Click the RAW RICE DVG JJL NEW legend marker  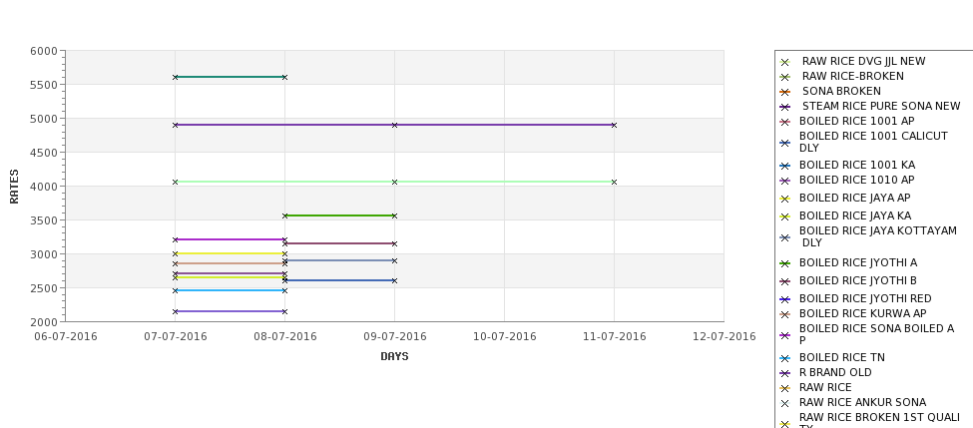tap(784, 62)
